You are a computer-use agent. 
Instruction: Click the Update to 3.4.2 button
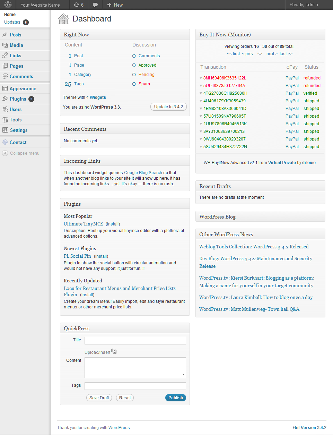pyautogui.click(x=168, y=107)
